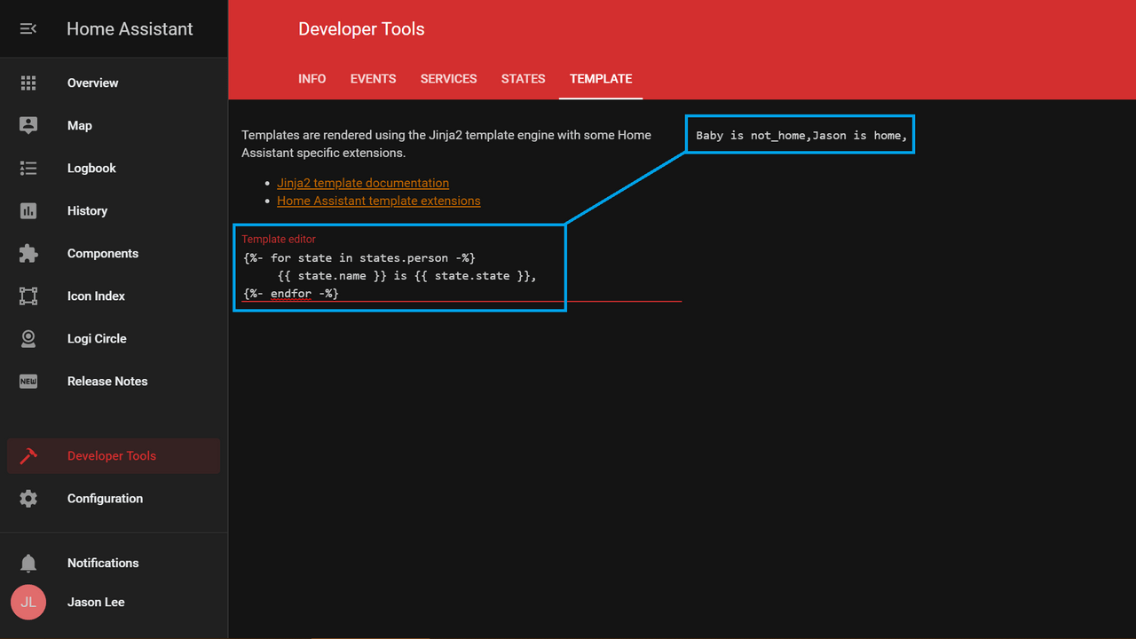Click the Configuration gear icon
Image resolution: width=1136 pixels, height=639 pixels.
click(28, 498)
